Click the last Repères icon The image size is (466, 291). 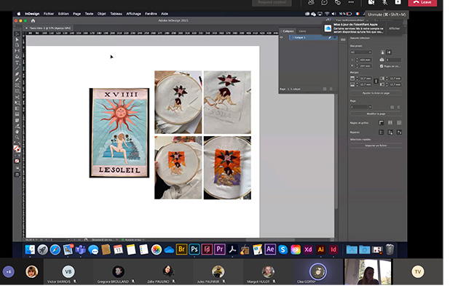pos(399,132)
